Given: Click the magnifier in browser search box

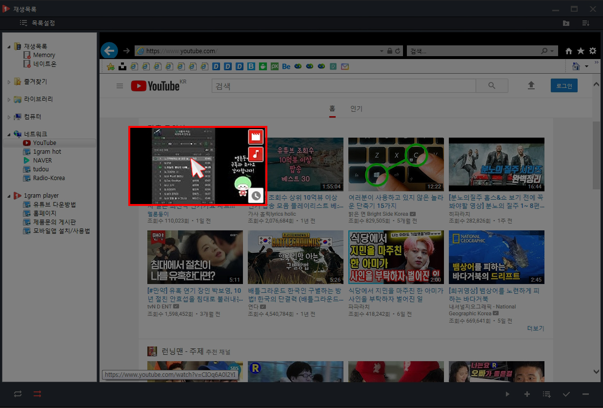Looking at the screenshot, I should (x=544, y=51).
